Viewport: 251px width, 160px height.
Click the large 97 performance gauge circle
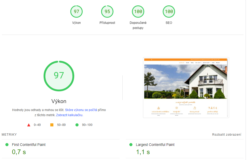[59, 76]
